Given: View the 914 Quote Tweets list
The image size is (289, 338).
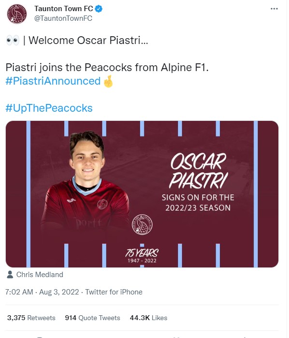Looking at the screenshot, I should point(92,318).
